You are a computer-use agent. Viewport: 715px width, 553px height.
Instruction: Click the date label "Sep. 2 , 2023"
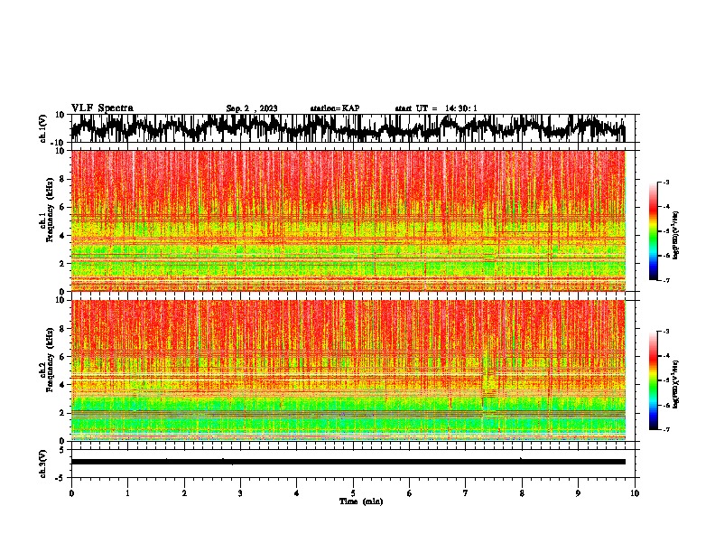point(252,108)
